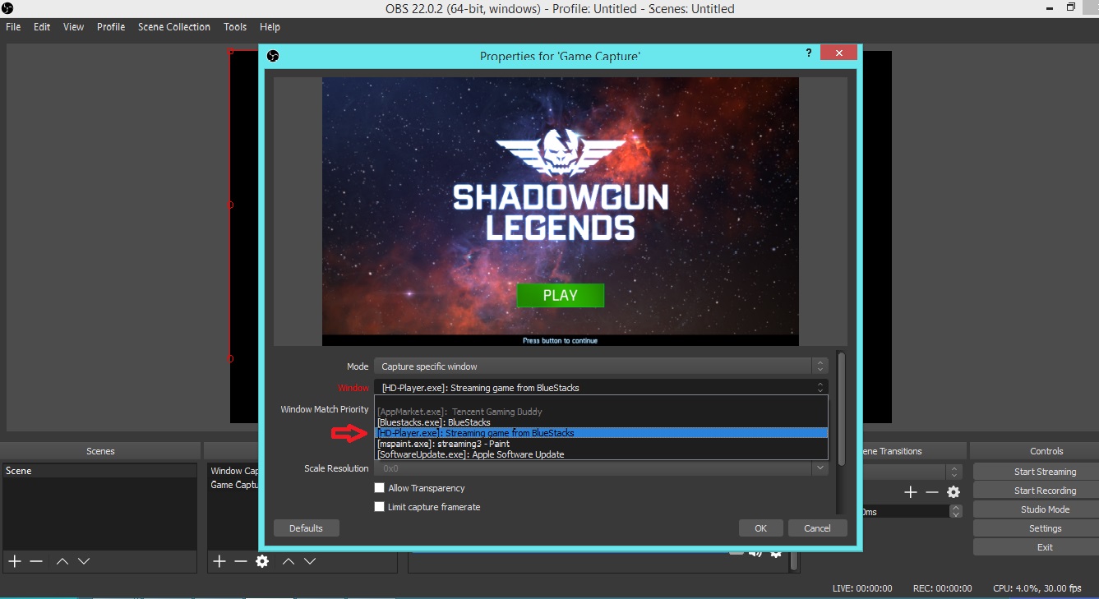Open the Profile menu
This screenshot has height=599, width=1099.
[x=111, y=27]
